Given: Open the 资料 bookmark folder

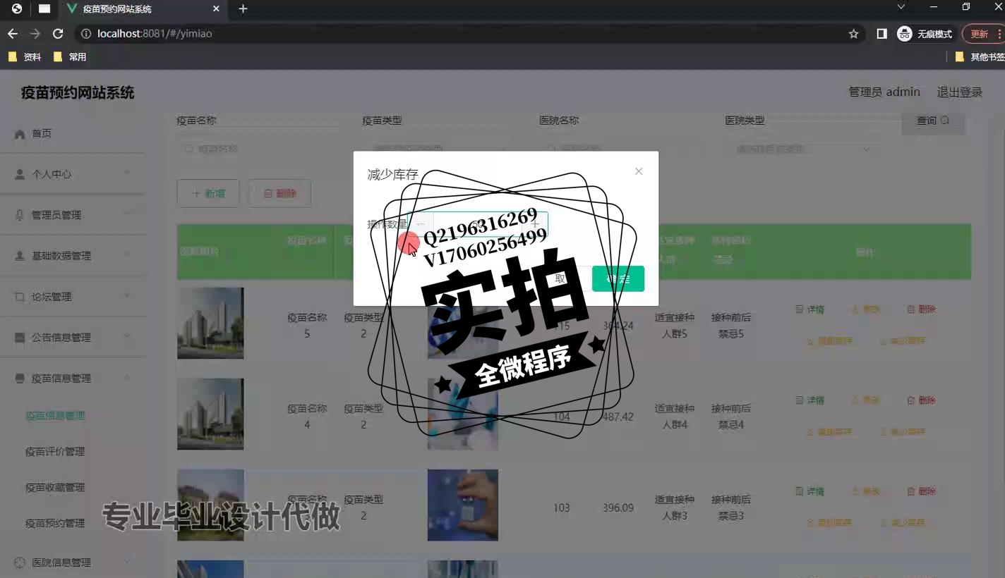Looking at the screenshot, I should (x=25, y=57).
